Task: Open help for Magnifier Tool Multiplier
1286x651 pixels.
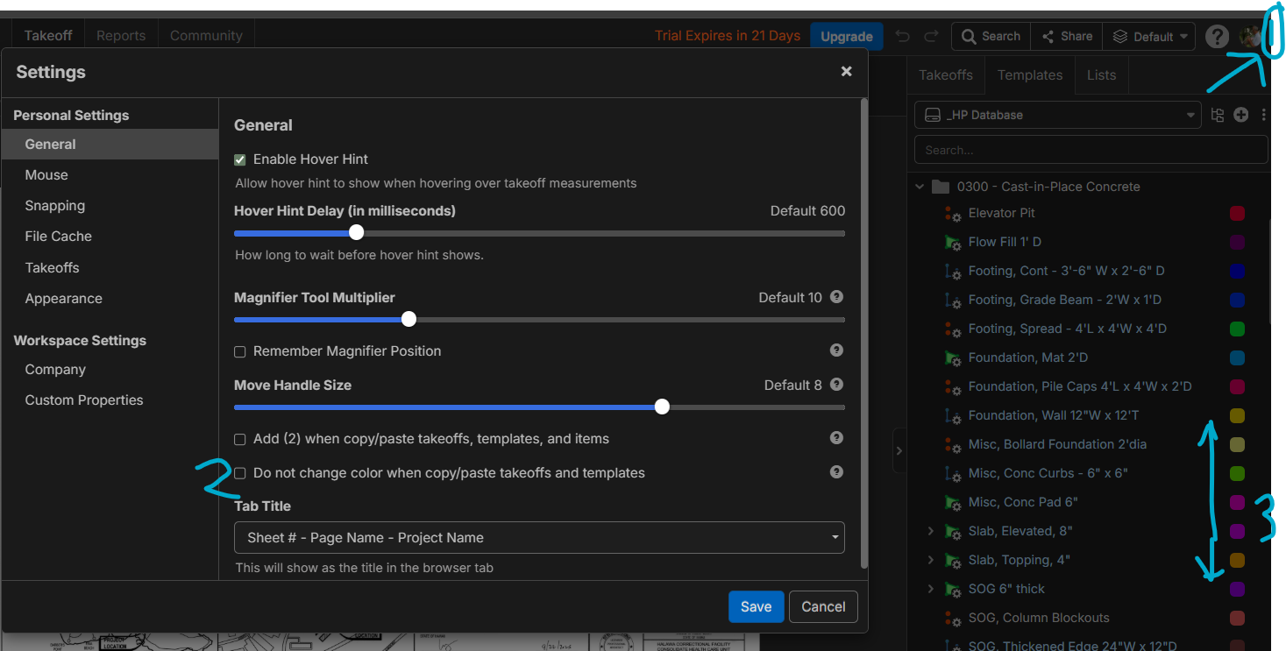Action: click(836, 297)
